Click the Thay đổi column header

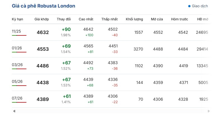[64, 19]
